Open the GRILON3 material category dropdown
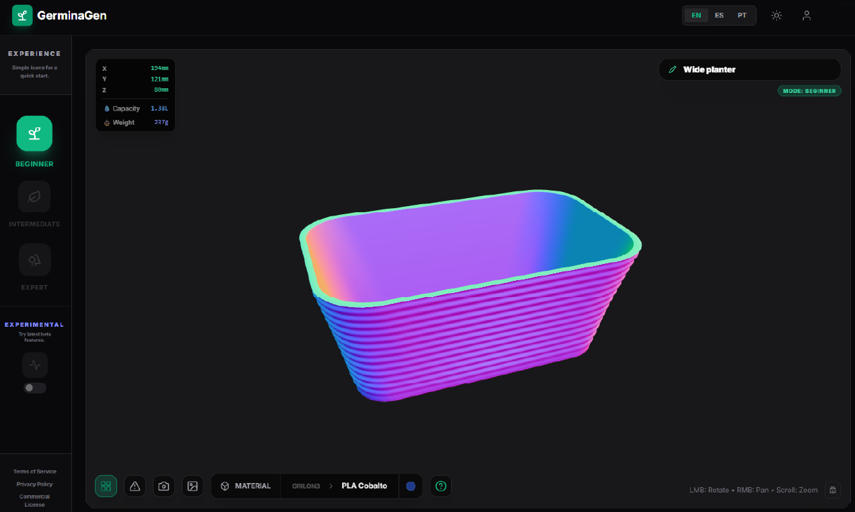 coord(306,486)
